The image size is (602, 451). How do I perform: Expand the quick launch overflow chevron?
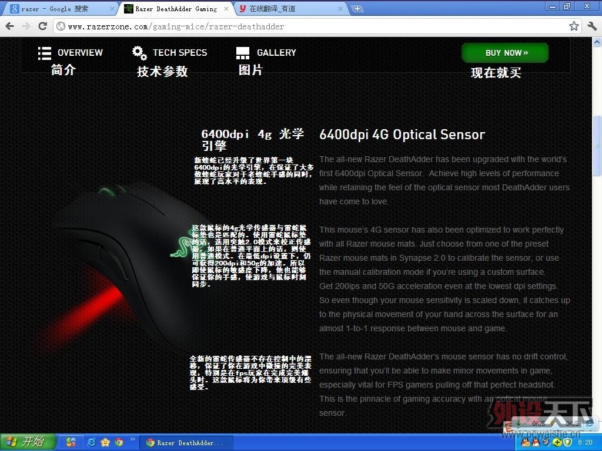point(133,439)
